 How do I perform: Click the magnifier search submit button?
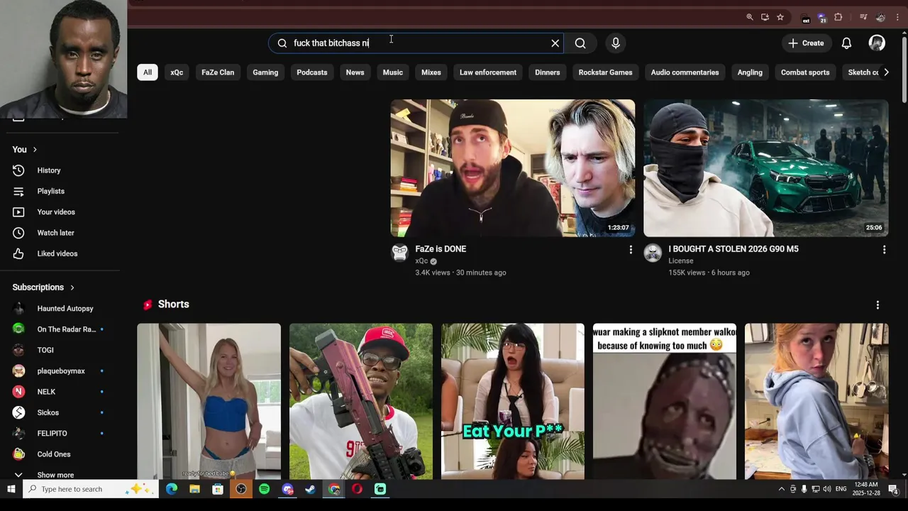pyautogui.click(x=580, y=43)
